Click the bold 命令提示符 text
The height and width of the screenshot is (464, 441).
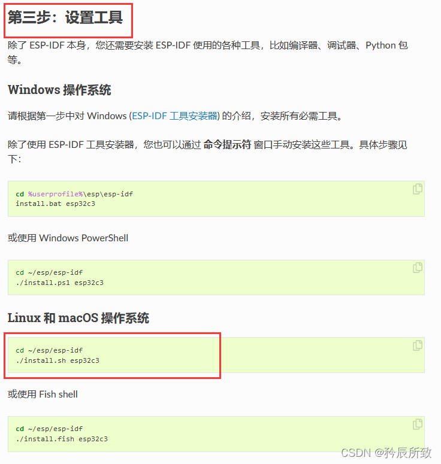point(227,144)
